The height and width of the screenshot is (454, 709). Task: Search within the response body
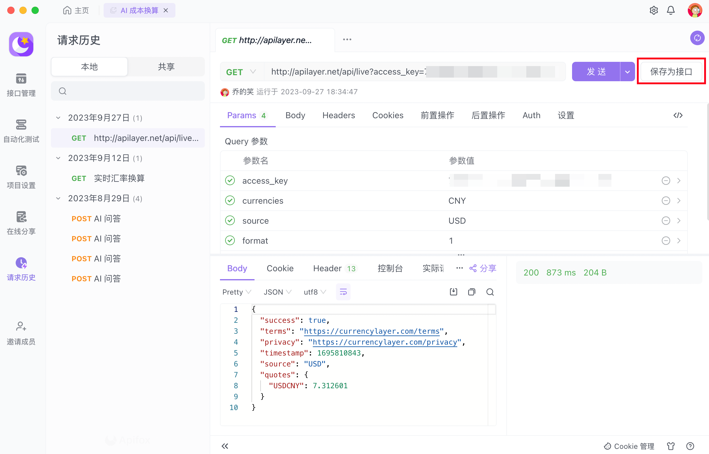click(x=490, y=292)
